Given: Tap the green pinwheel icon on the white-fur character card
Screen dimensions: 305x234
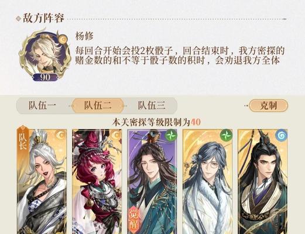Looking at the screenshot, I should tap(226, 135).
